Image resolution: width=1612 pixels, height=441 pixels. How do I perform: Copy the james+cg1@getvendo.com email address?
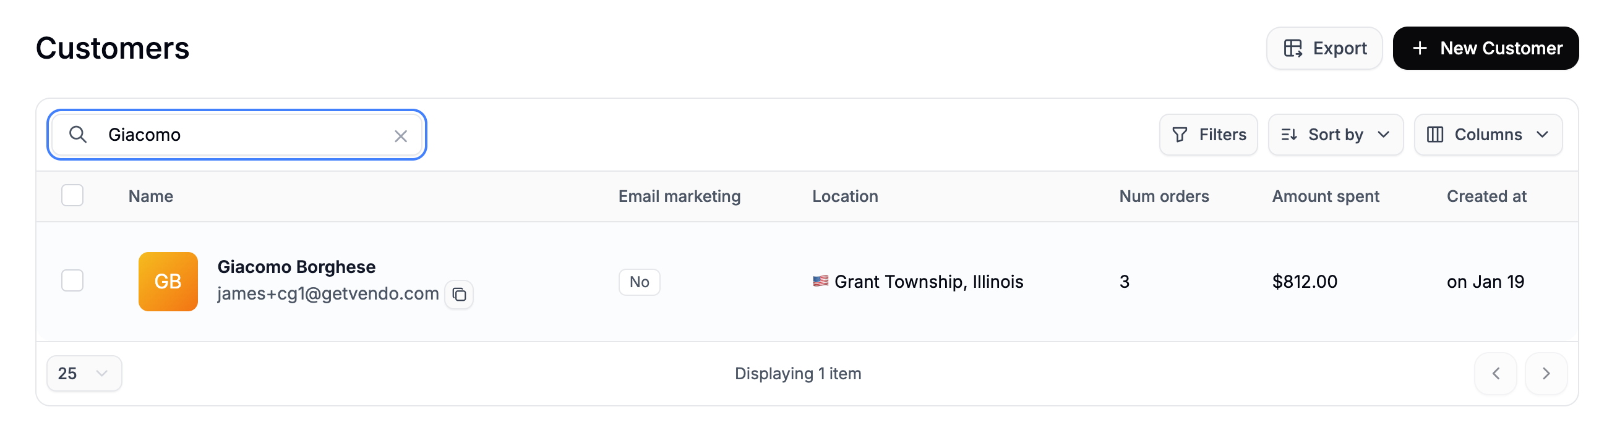tap(459, 294)
